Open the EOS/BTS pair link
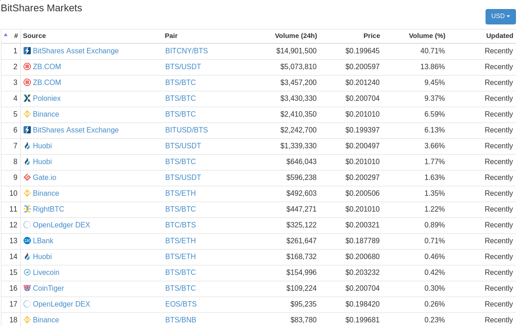 [x=181, y=304]
